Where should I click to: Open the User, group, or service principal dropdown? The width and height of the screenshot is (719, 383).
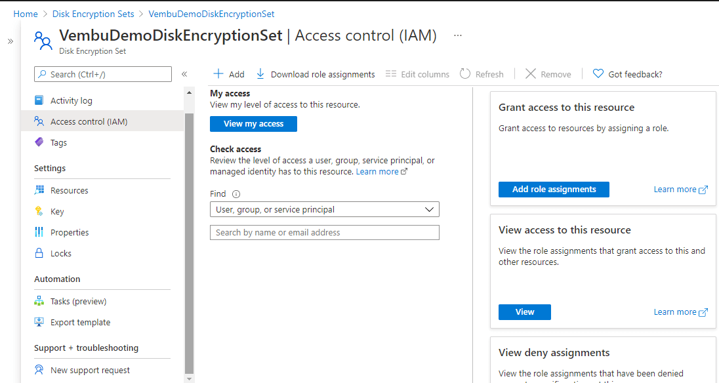[324, 209]
